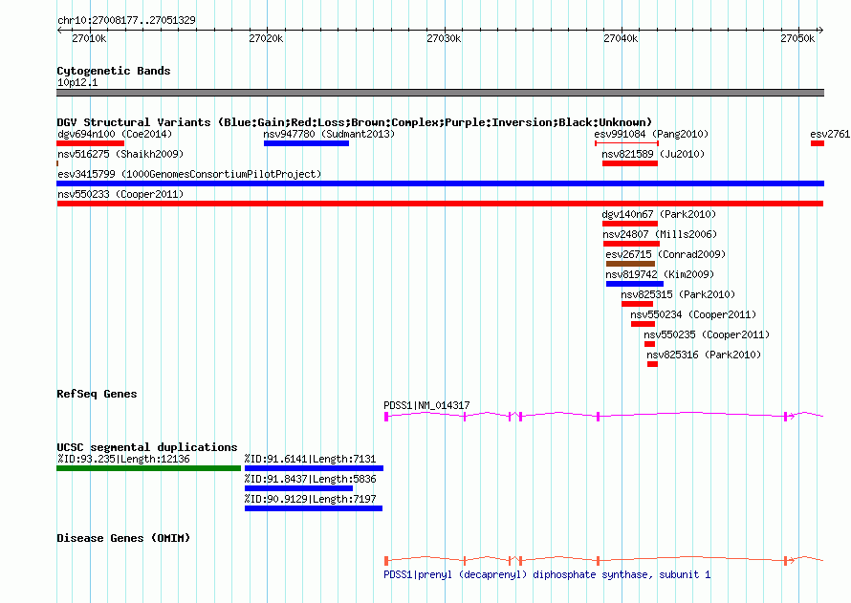
Task: Click the %ID:93.235|Length:12136 label
Action: point(123,459)
